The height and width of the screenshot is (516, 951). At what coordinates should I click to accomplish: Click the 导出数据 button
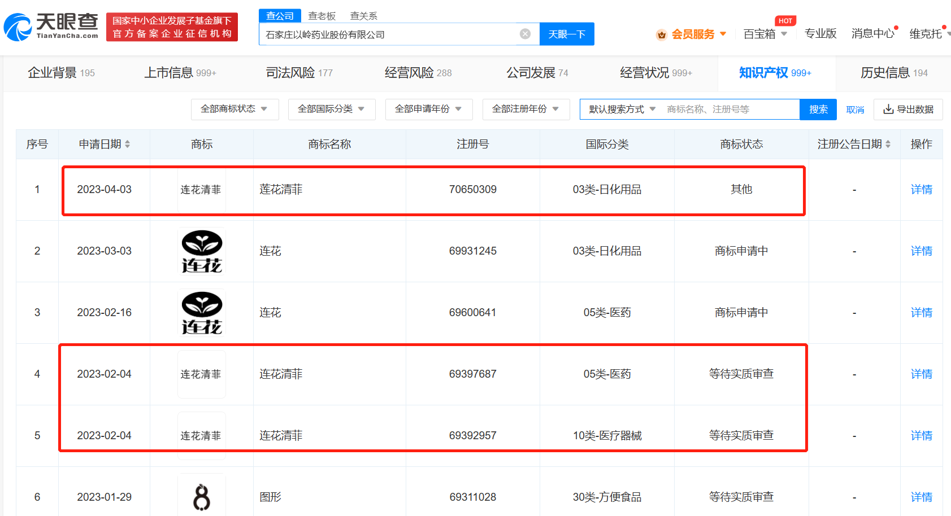(908, 109)
